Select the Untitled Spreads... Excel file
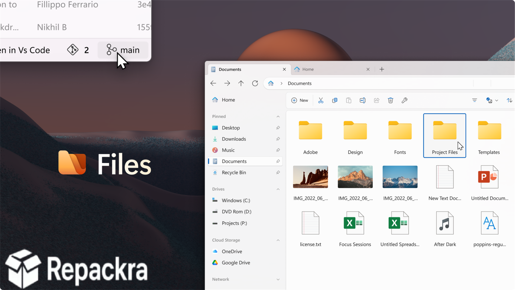Viewport: 515px width, 290px height. pyautogui.click(x=400, y=229)
